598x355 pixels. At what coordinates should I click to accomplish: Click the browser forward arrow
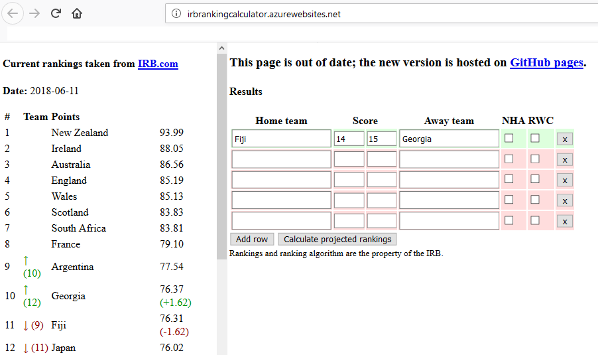(34, 14)
